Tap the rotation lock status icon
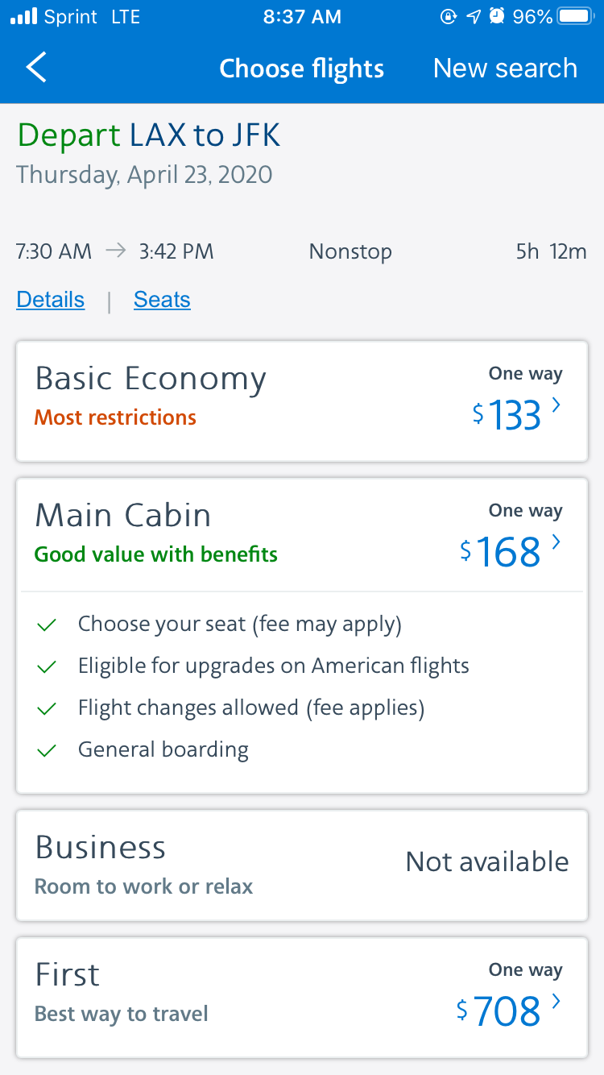Viewport: 604px width, 1075px height. (449, 17)
